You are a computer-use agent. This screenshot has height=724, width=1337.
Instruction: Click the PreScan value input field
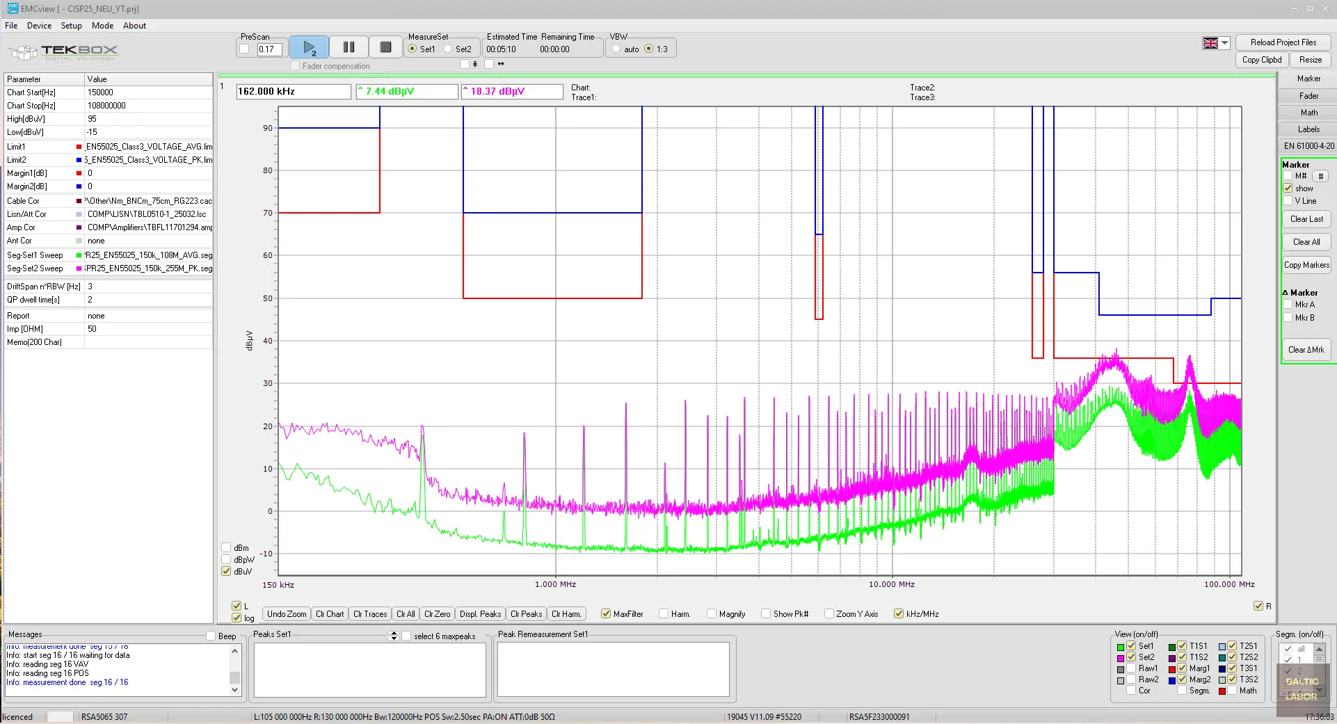[269, 49]
